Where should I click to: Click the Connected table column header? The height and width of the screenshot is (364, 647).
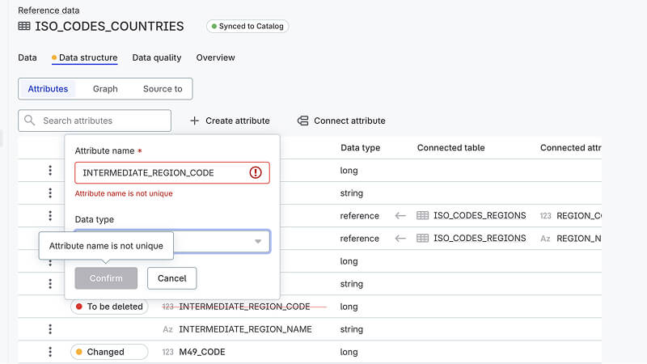pos(450,148)
